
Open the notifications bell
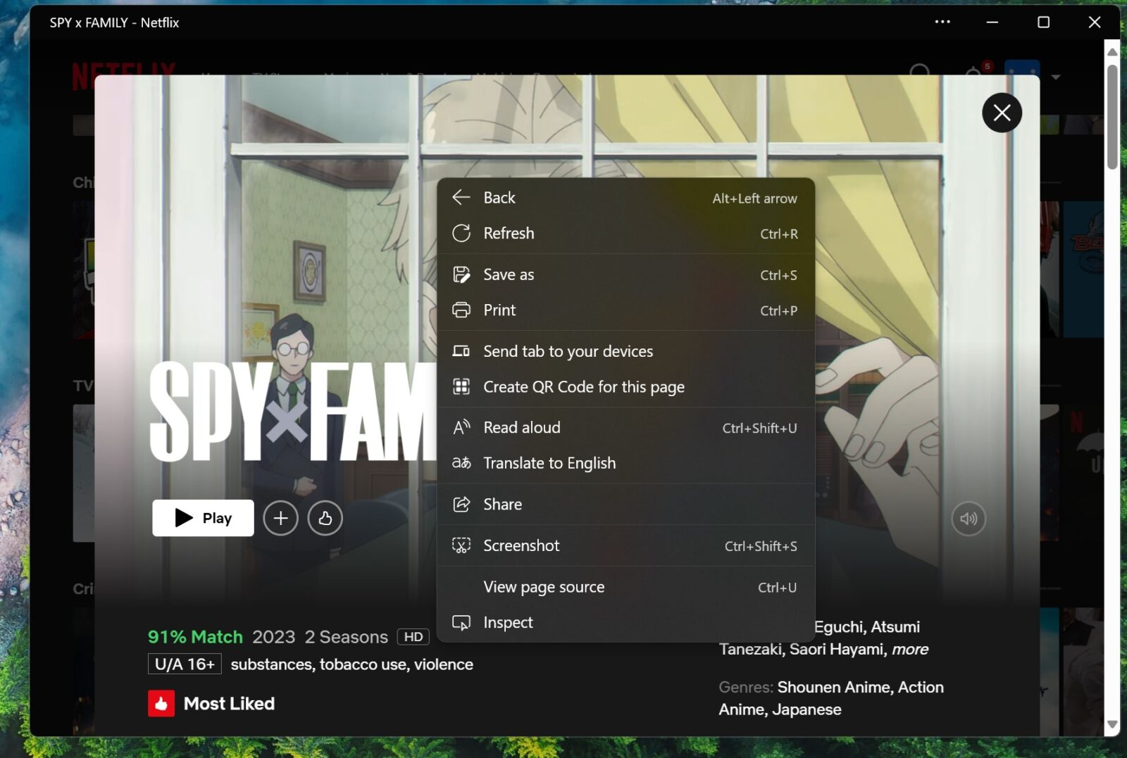click(x=972, y=72)
